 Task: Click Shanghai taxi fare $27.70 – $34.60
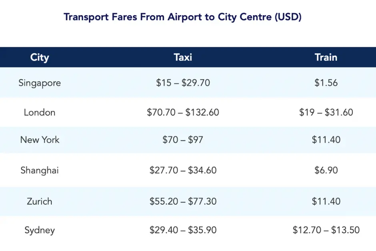(x=183, y=170)
